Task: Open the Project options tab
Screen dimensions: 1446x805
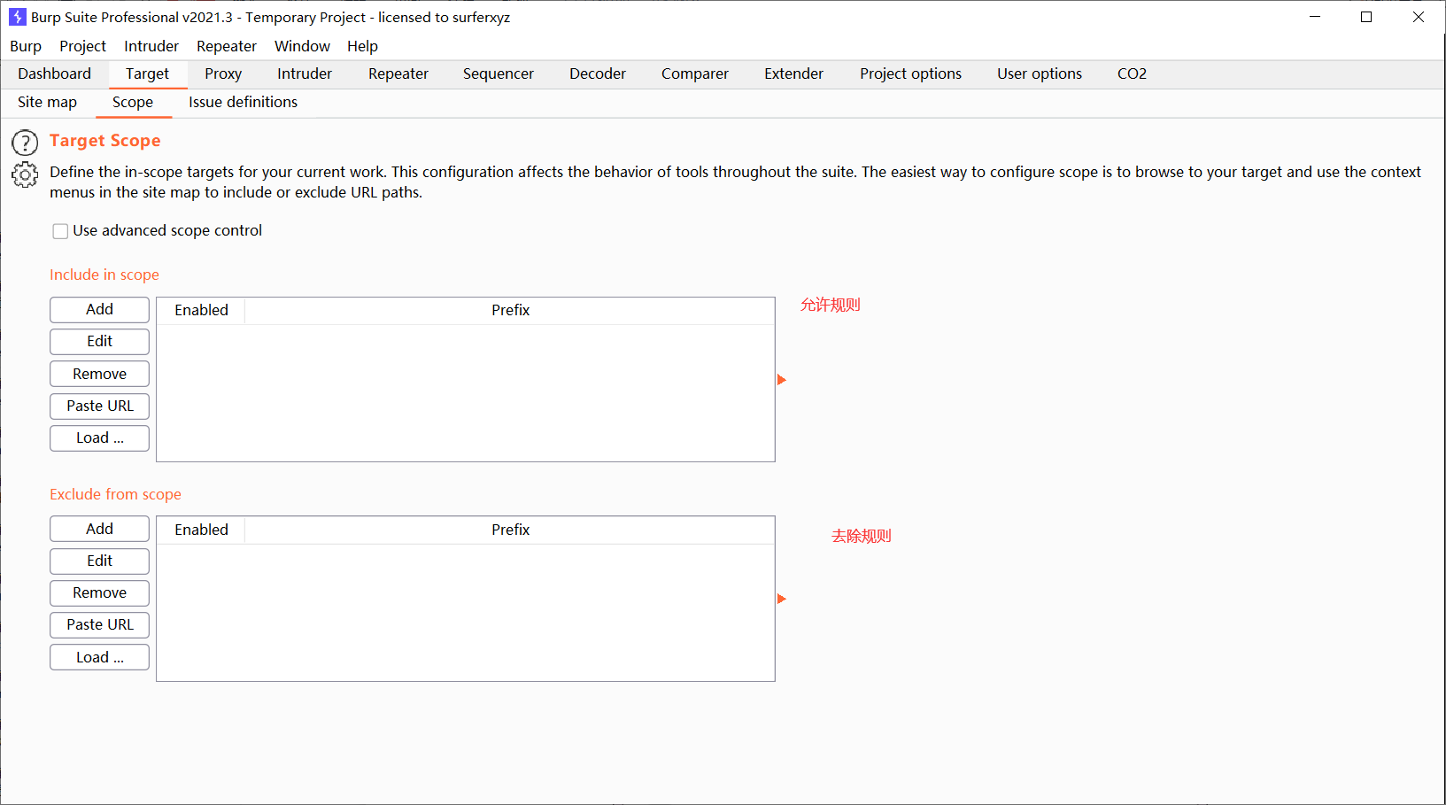Action: tap(910, 74)
